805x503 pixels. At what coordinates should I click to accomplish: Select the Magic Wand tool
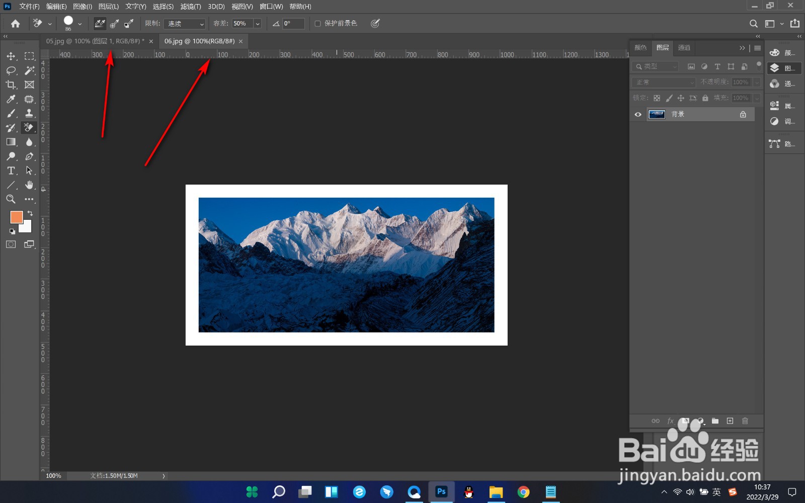click(x=30, y=70)
